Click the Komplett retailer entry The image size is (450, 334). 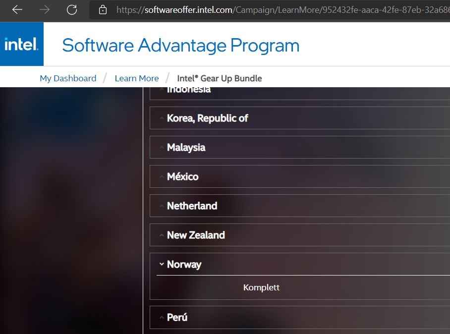coord(261,287)
